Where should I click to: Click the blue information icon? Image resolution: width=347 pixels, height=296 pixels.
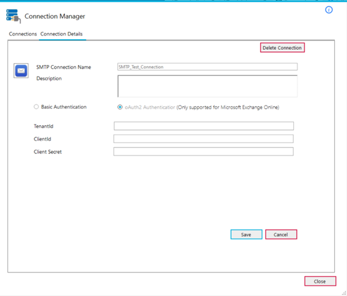[329, 10]
